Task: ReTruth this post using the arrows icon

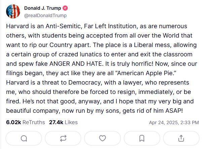Action: pyautogui.click(x=63, y=138)
